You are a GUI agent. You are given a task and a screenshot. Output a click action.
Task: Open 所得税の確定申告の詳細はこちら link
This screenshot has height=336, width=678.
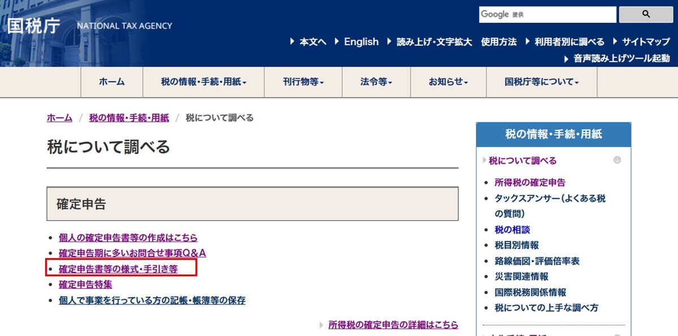click(x=393, y=325)
